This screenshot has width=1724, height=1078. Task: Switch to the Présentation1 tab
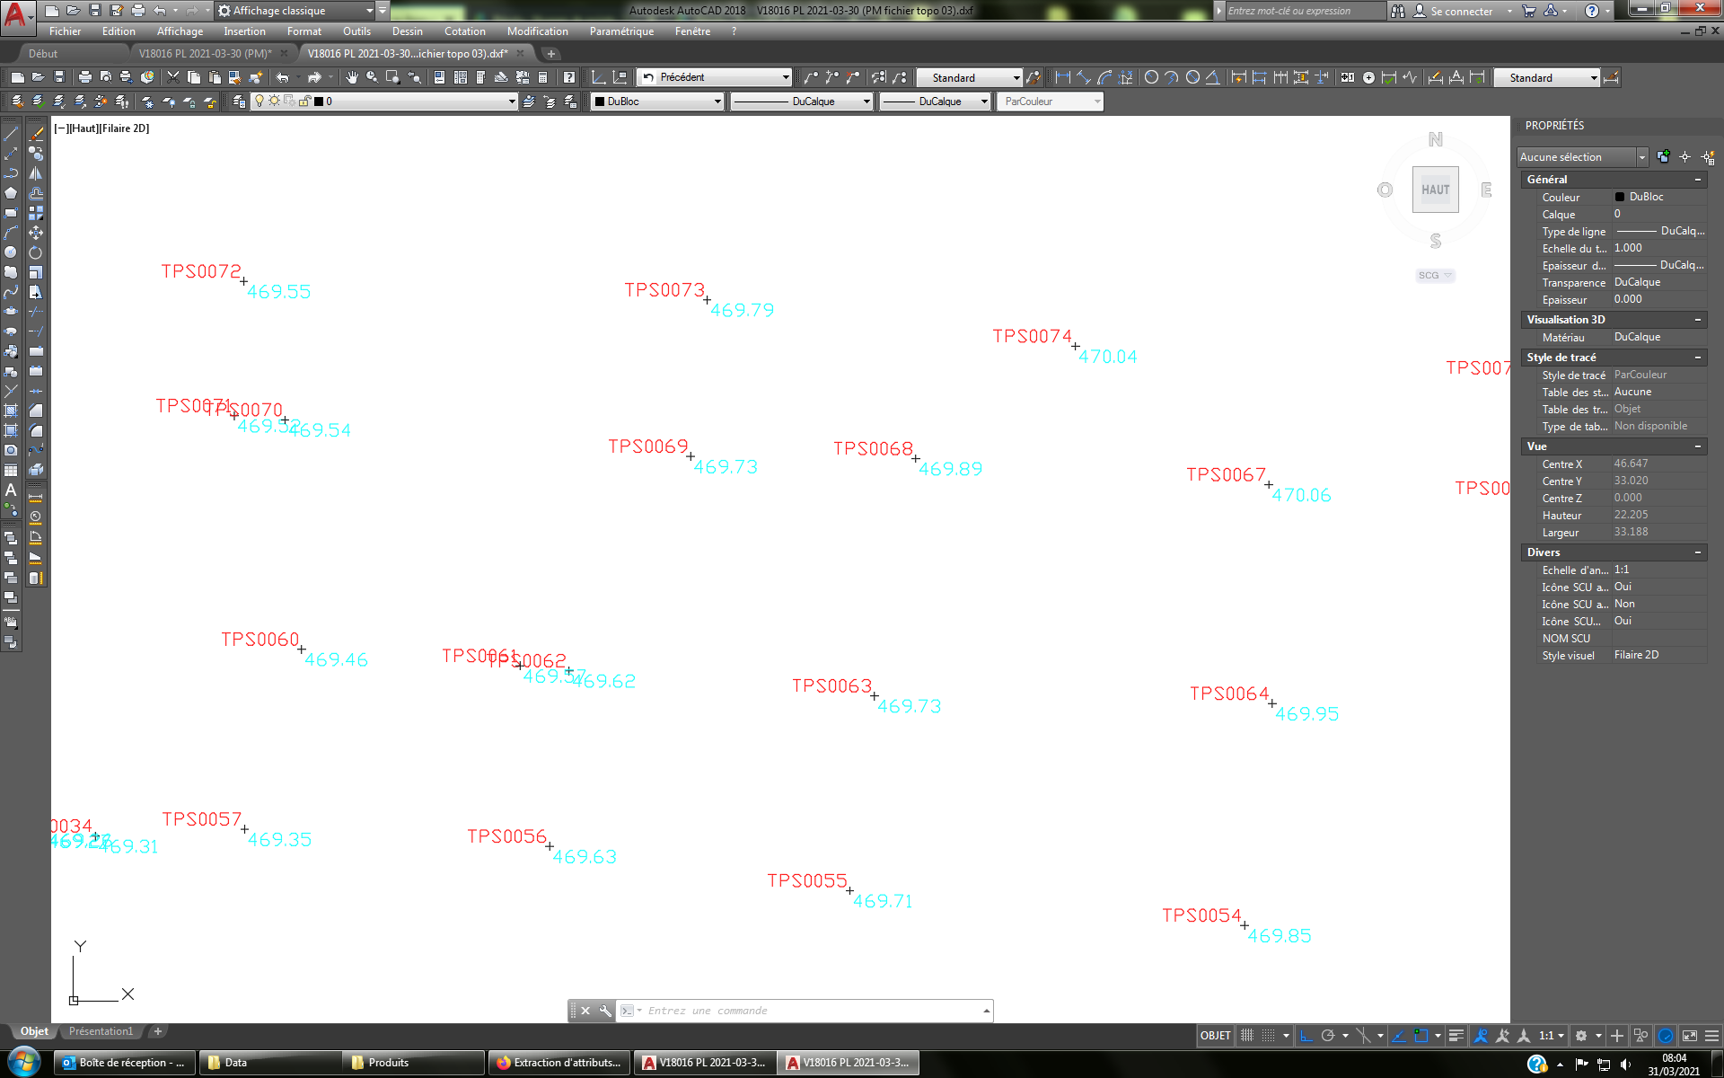(101, 1030)
